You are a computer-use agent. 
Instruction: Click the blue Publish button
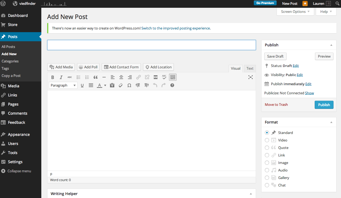[324, 105]
